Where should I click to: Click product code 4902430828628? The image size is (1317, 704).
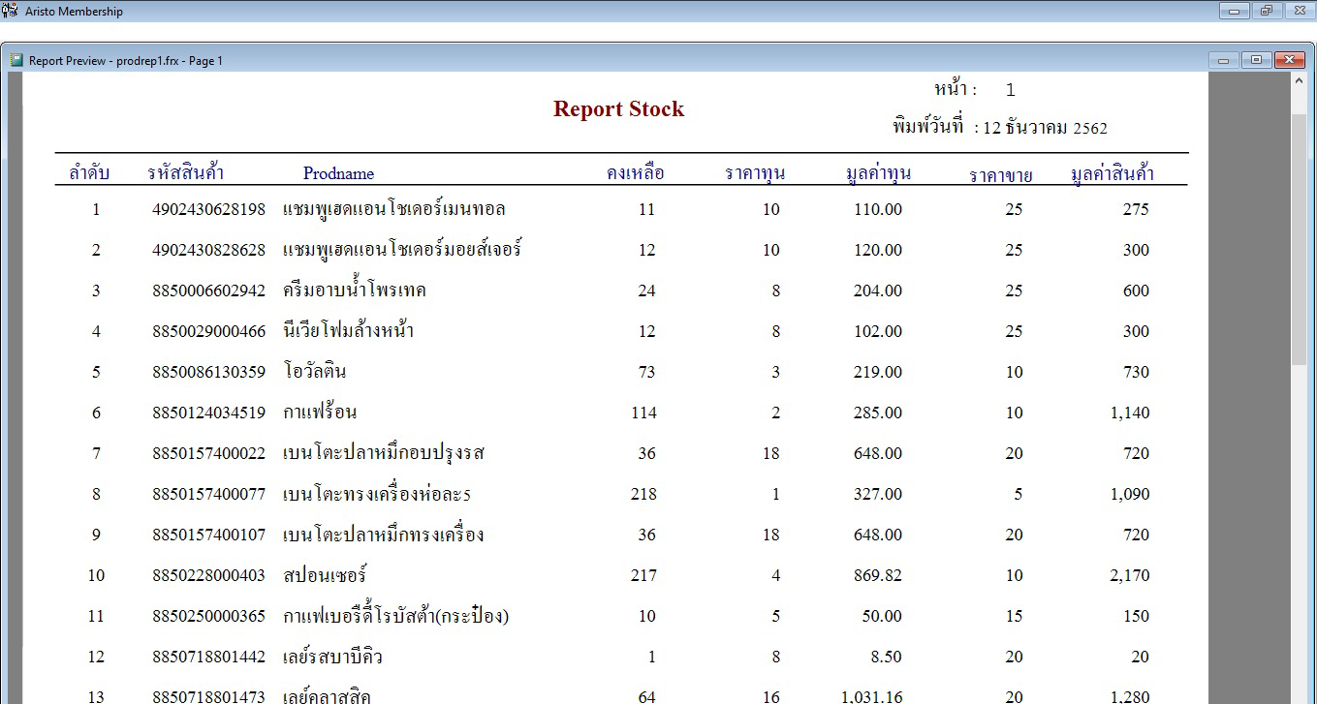[208, 250]
